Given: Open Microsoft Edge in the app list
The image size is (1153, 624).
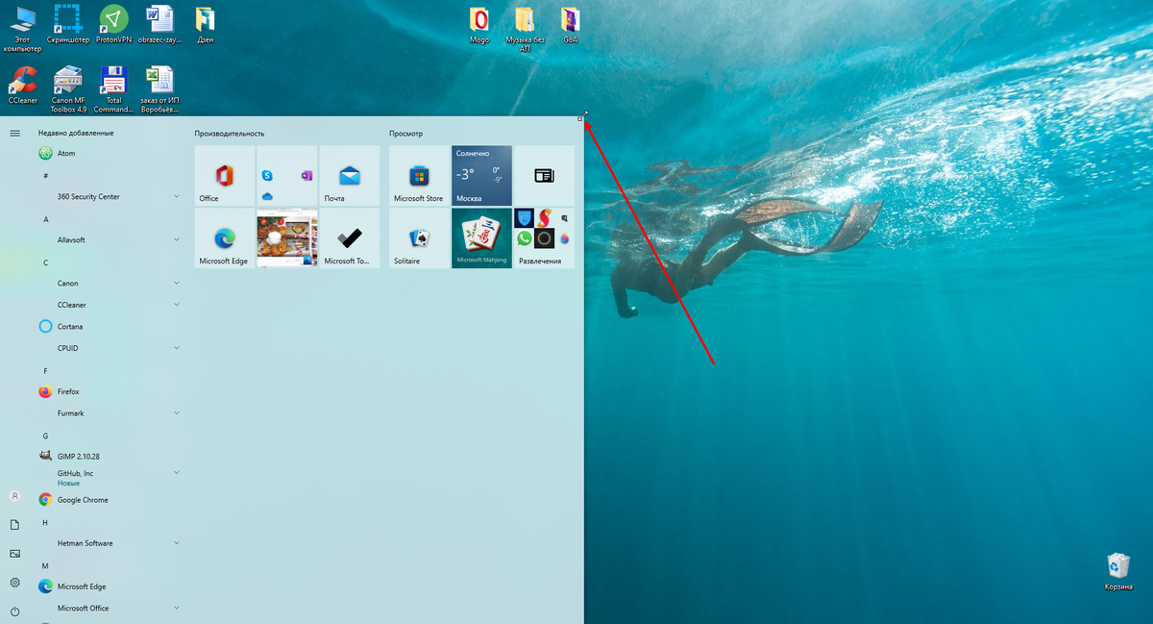Looking at the screenshot, I should tap(109, 587).
